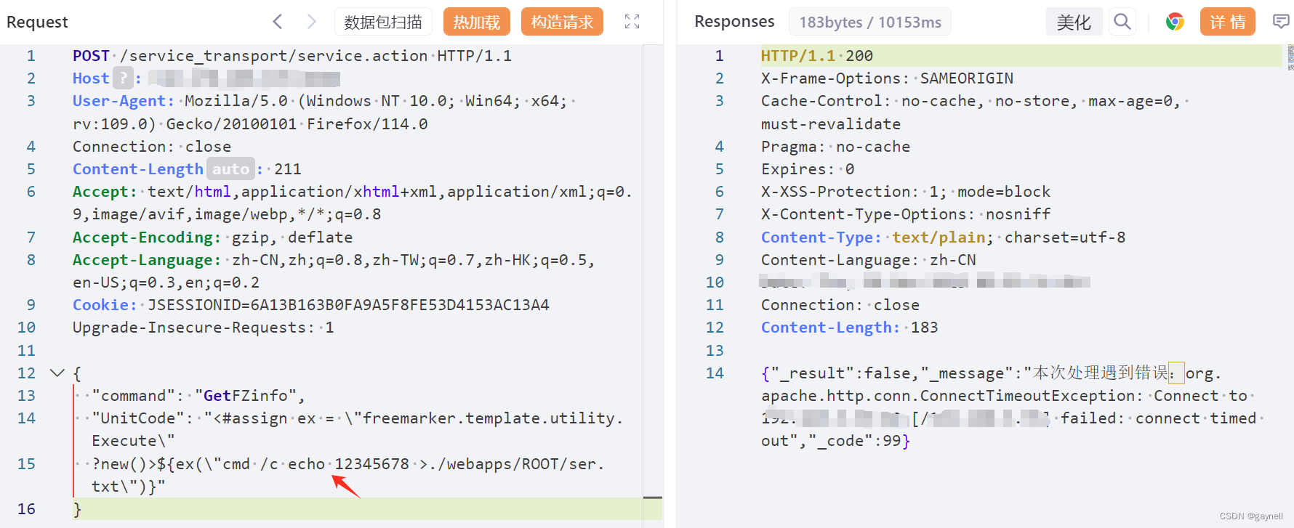
Task: Click the 183bytes / 10153ms response info
Action: 870,22
